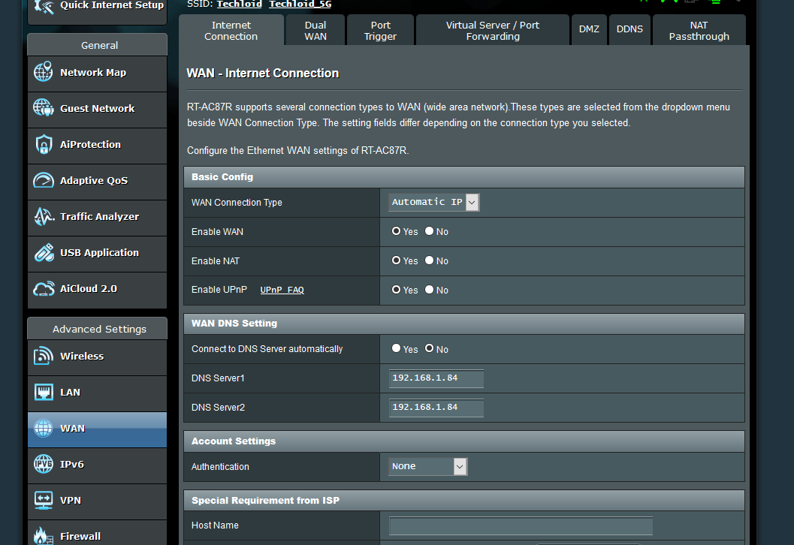This screenshot has width=794, height=545.
Task: Select Yes for automatic DNS connection
Action: coord(397,349)
